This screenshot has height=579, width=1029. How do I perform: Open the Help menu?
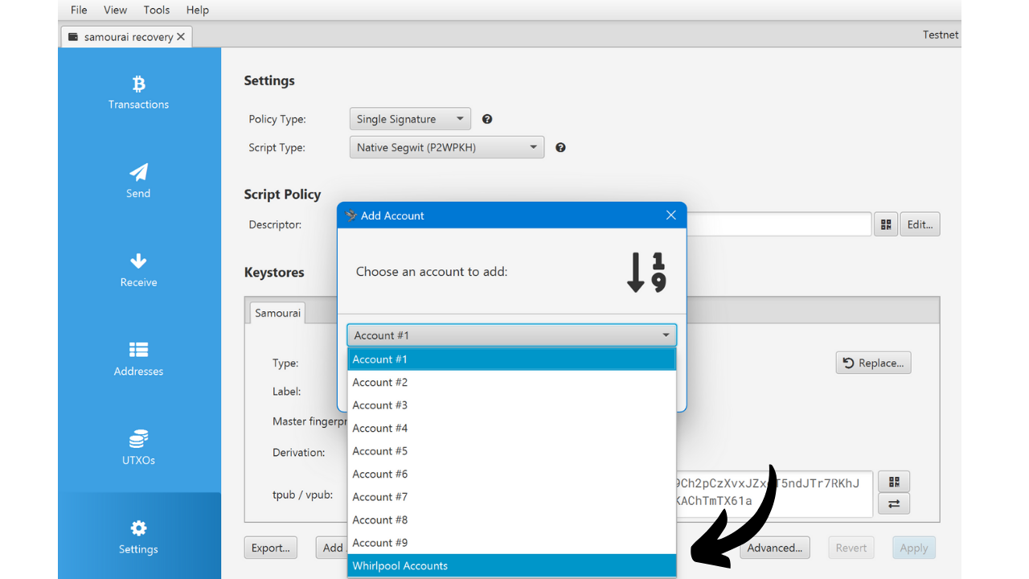(x=198, y=10)
